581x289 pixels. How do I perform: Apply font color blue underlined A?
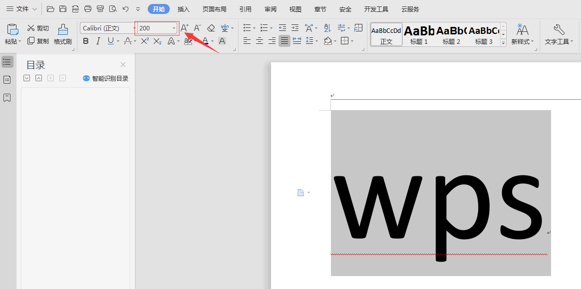(x=206, y=41)
